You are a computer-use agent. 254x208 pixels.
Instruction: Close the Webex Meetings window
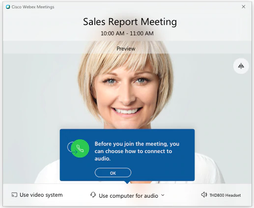[244, 6]
